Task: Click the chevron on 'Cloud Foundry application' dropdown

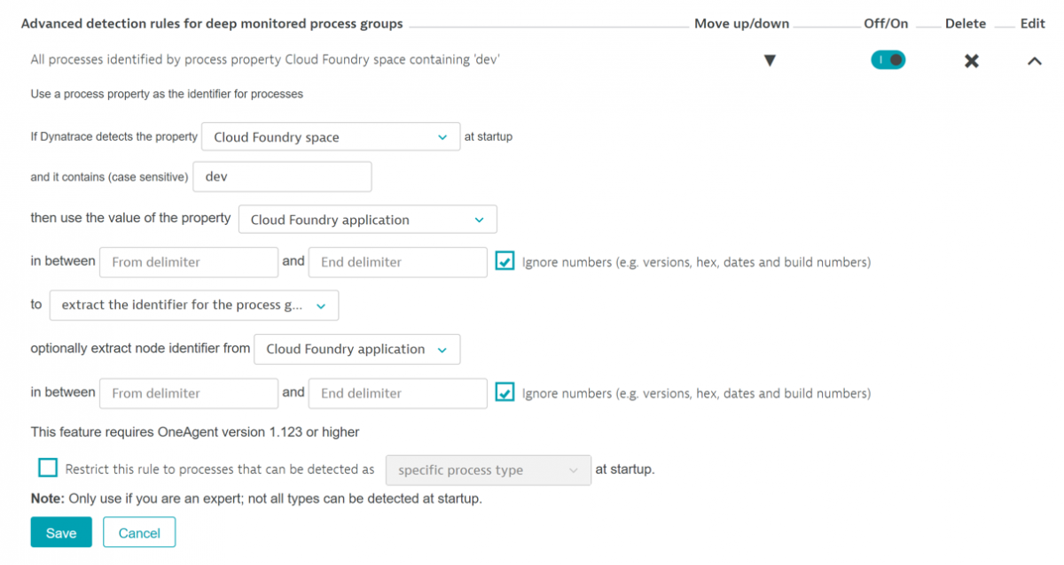Action: [x=479, y=219]
